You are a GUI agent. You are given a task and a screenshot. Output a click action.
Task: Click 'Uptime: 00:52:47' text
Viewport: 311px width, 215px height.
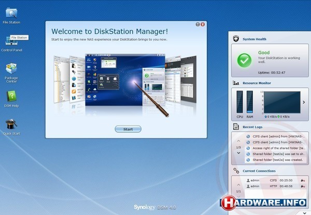tap(272, 72)
